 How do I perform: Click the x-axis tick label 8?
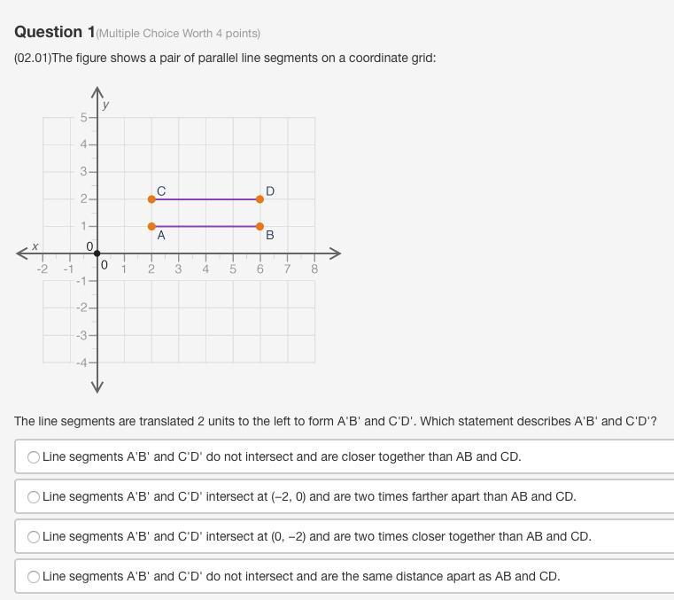pos(314,269)
